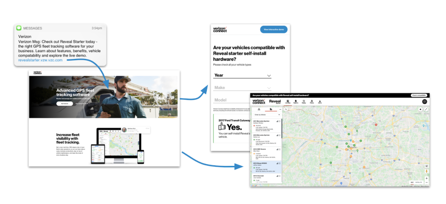Zoom out the map with minus button

[426, 182]
